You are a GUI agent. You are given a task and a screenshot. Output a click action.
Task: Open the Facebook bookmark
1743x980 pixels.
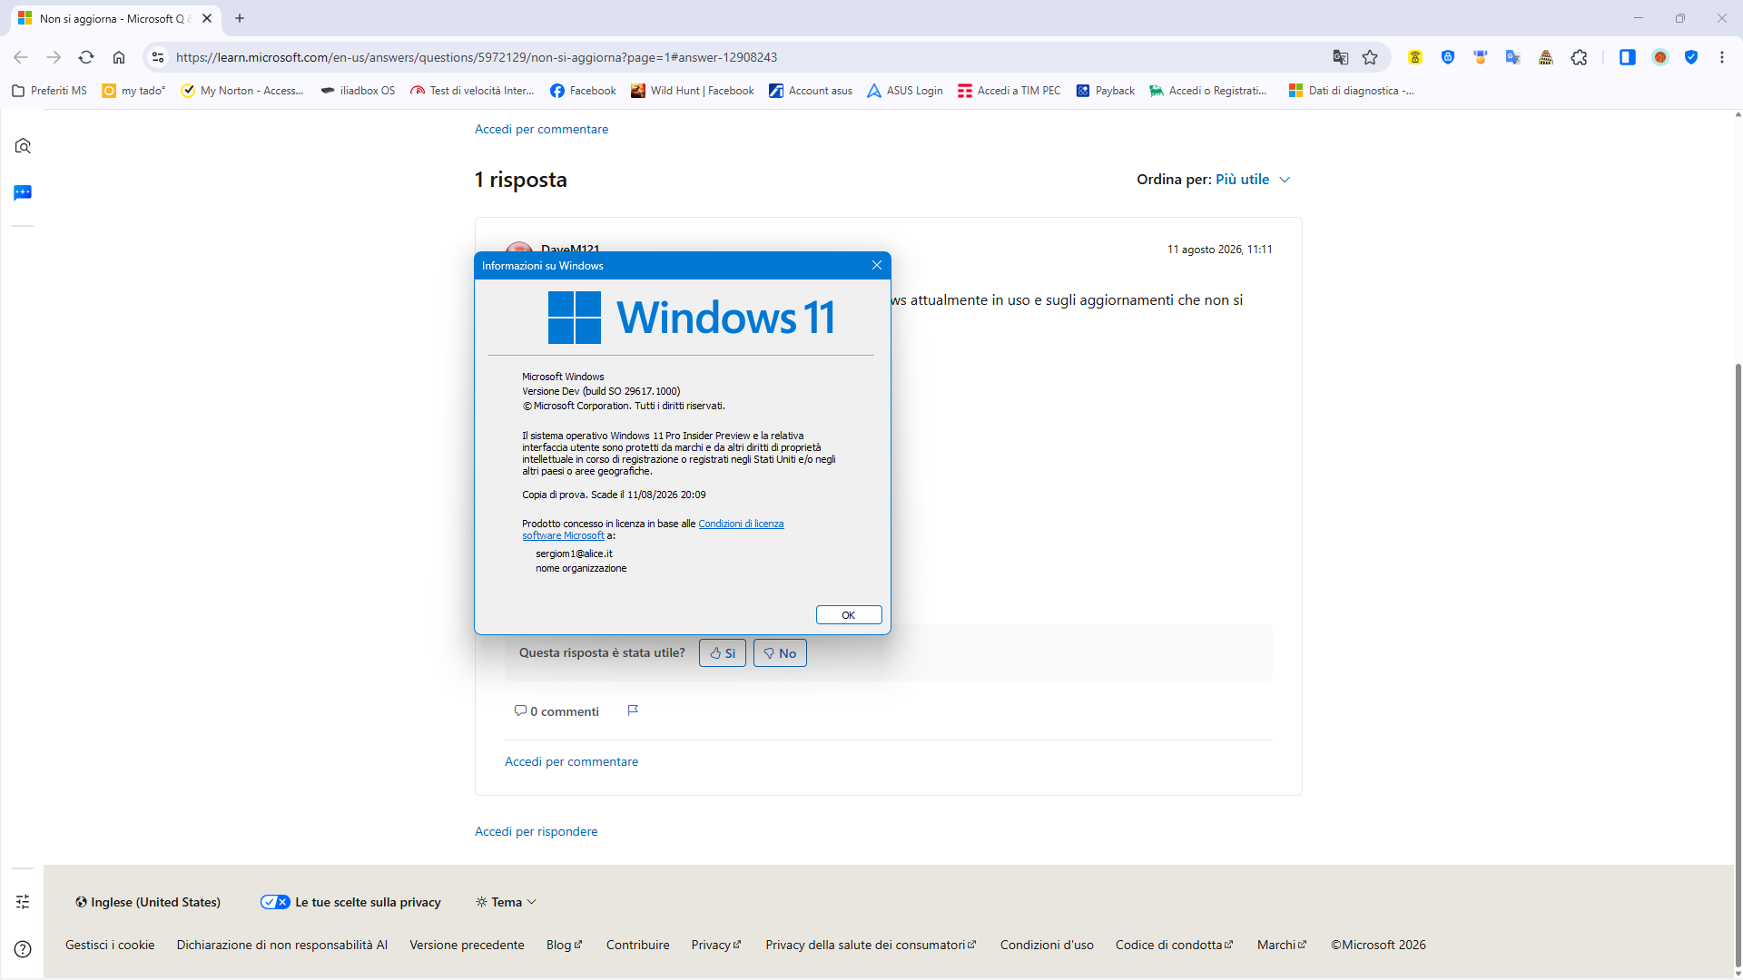point(583,91)
